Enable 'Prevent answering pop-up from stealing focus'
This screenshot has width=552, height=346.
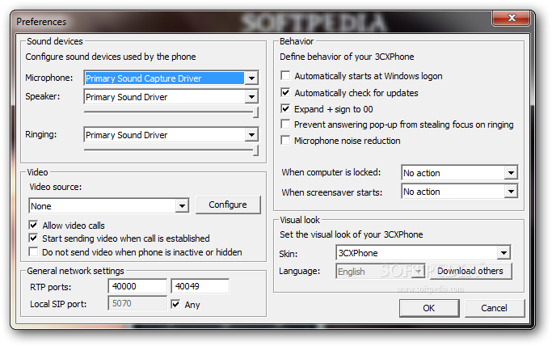[x=285, y=124]
